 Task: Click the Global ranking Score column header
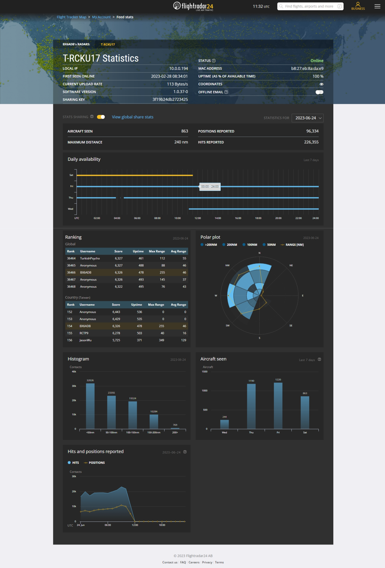[118, 251]
